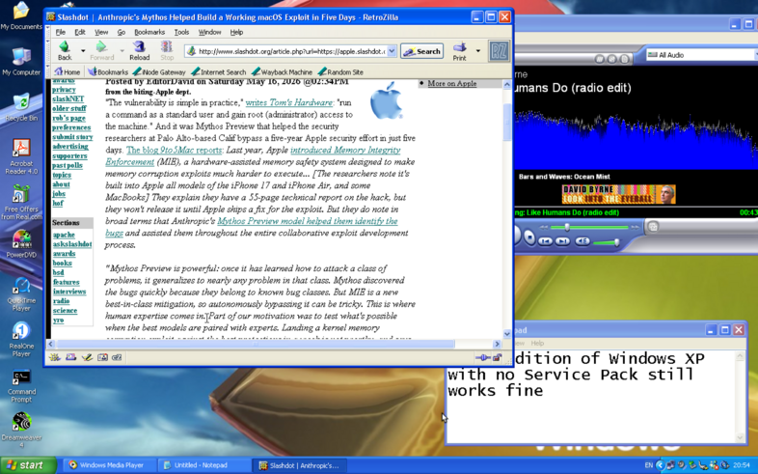The image size is (758, 474).
Task: Click the EN language indicator in taskbar
Action: click(x=649, y=465)
